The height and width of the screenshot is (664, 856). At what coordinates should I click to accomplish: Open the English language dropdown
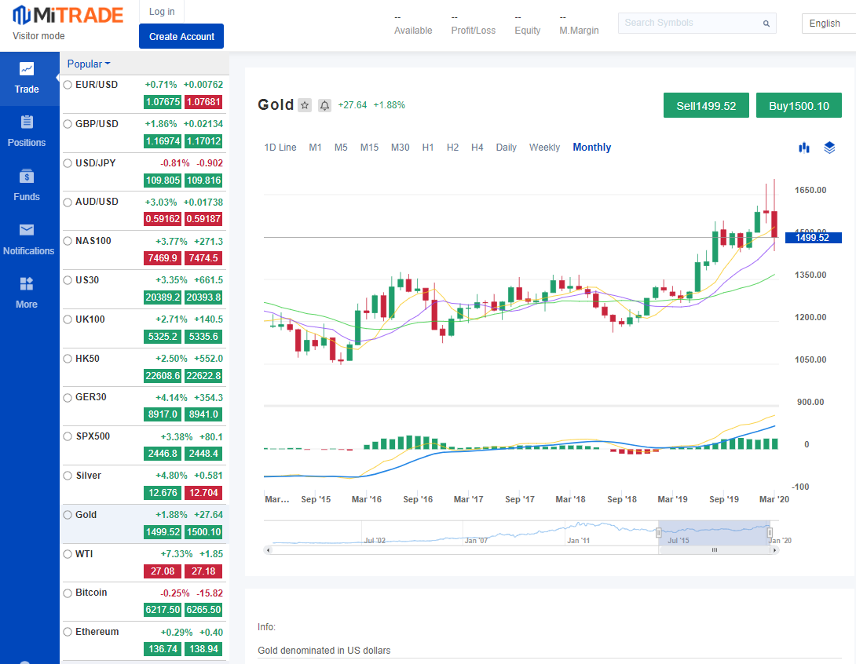pos(828,24)
